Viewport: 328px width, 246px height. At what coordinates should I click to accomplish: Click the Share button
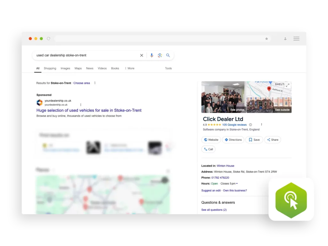(x=273, y=140)
